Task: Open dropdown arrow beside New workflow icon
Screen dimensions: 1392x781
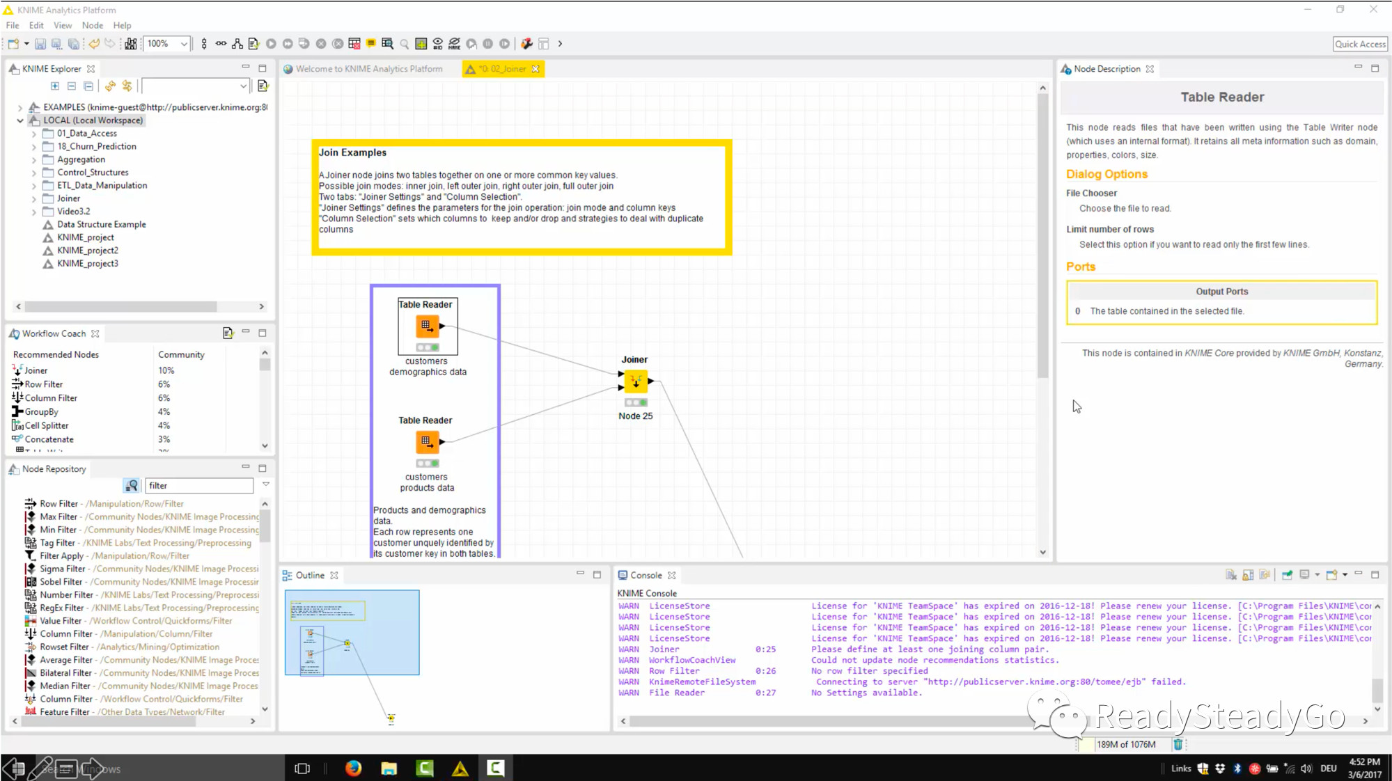Action: click(26, 44)
